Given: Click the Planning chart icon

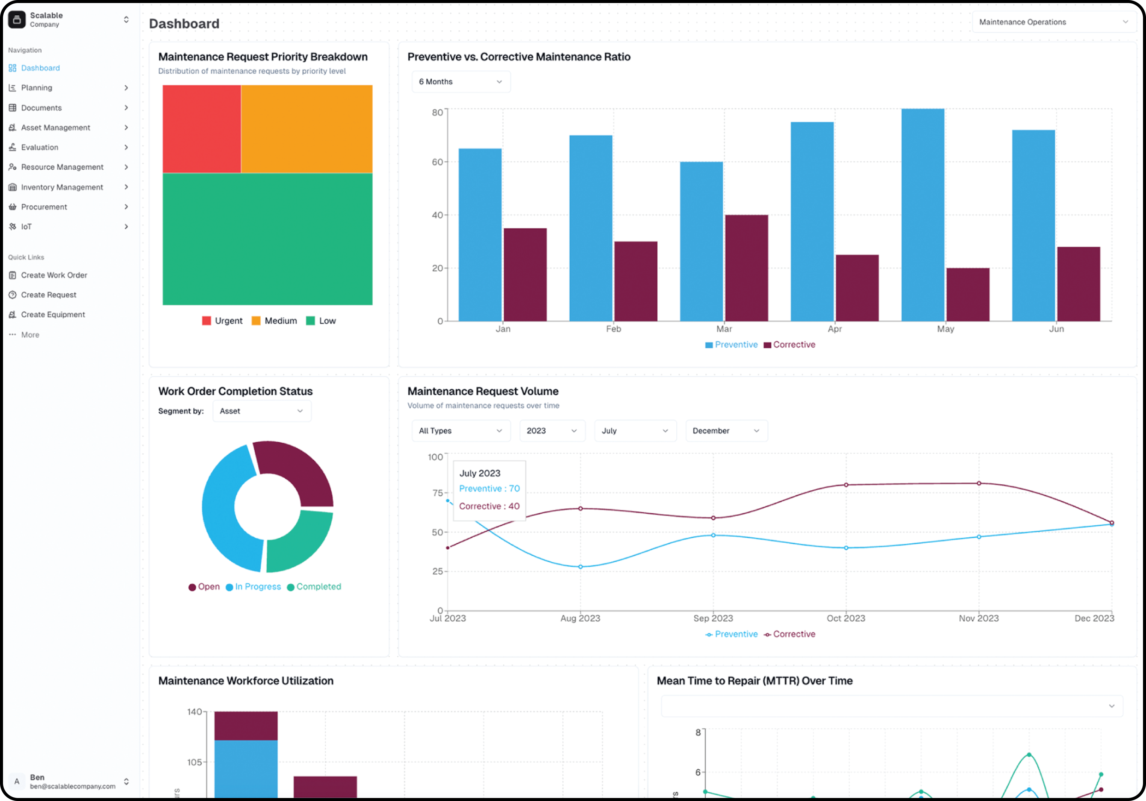Looking at the screenshot, I should click(x=12, y=88).
